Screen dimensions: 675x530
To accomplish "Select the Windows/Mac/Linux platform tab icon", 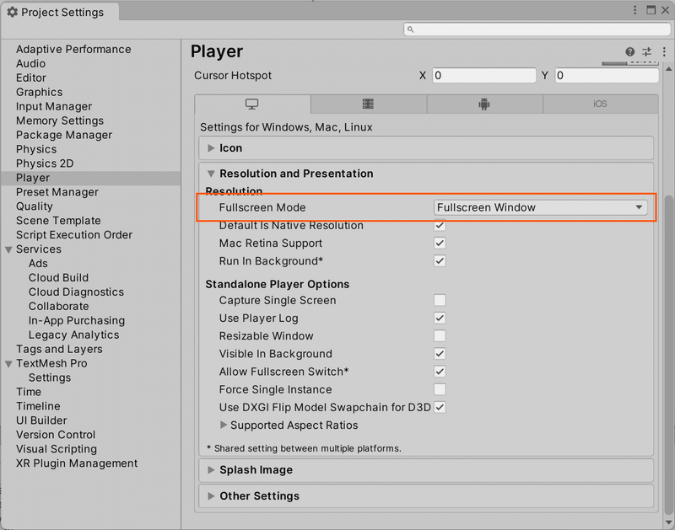I will pyautogui.click(x=253, y=104).
